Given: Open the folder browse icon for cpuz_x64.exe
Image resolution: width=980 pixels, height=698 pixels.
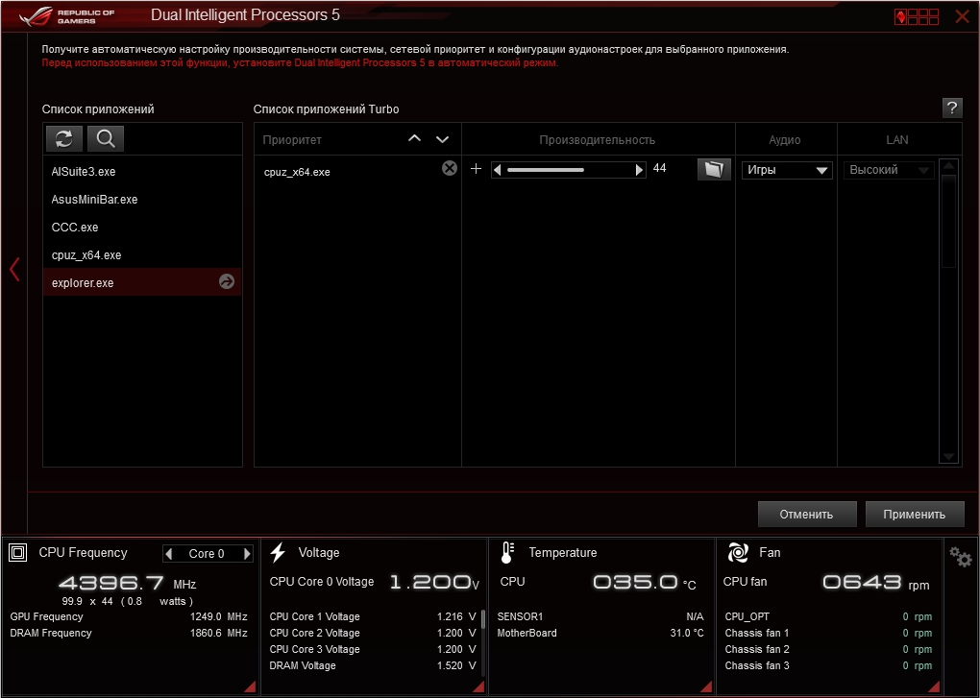Looking at the screenshot, I should pyautogui.click(x=714, y=169).
